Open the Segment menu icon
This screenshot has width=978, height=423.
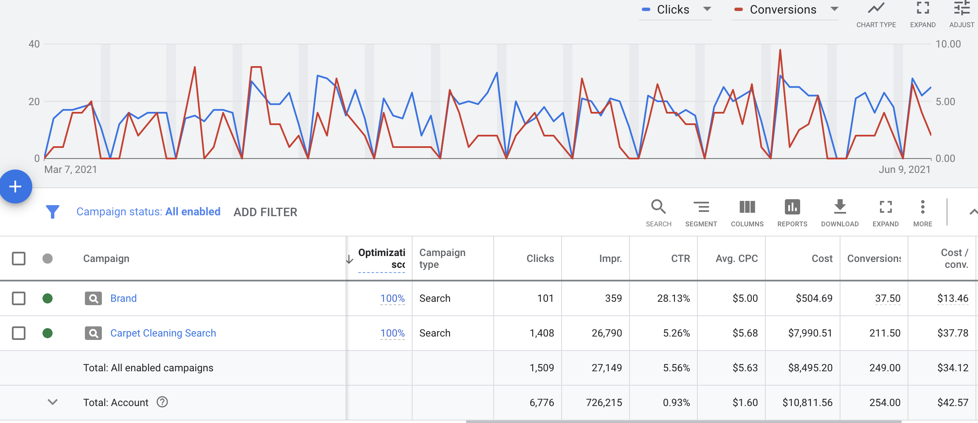[x=701, y=207]
